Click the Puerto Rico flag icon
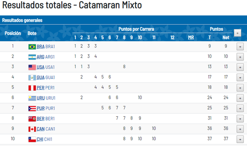 tap(32, 108)
